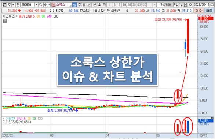The width and height of the screenshot is (215, 139).
Task: Click the 매수 buy button
Action: pos(198,11)
